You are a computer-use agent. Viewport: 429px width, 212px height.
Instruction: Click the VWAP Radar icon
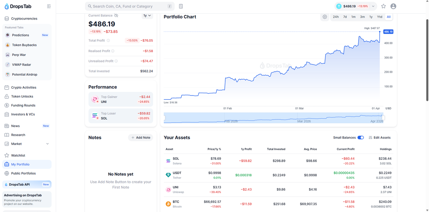8,64
